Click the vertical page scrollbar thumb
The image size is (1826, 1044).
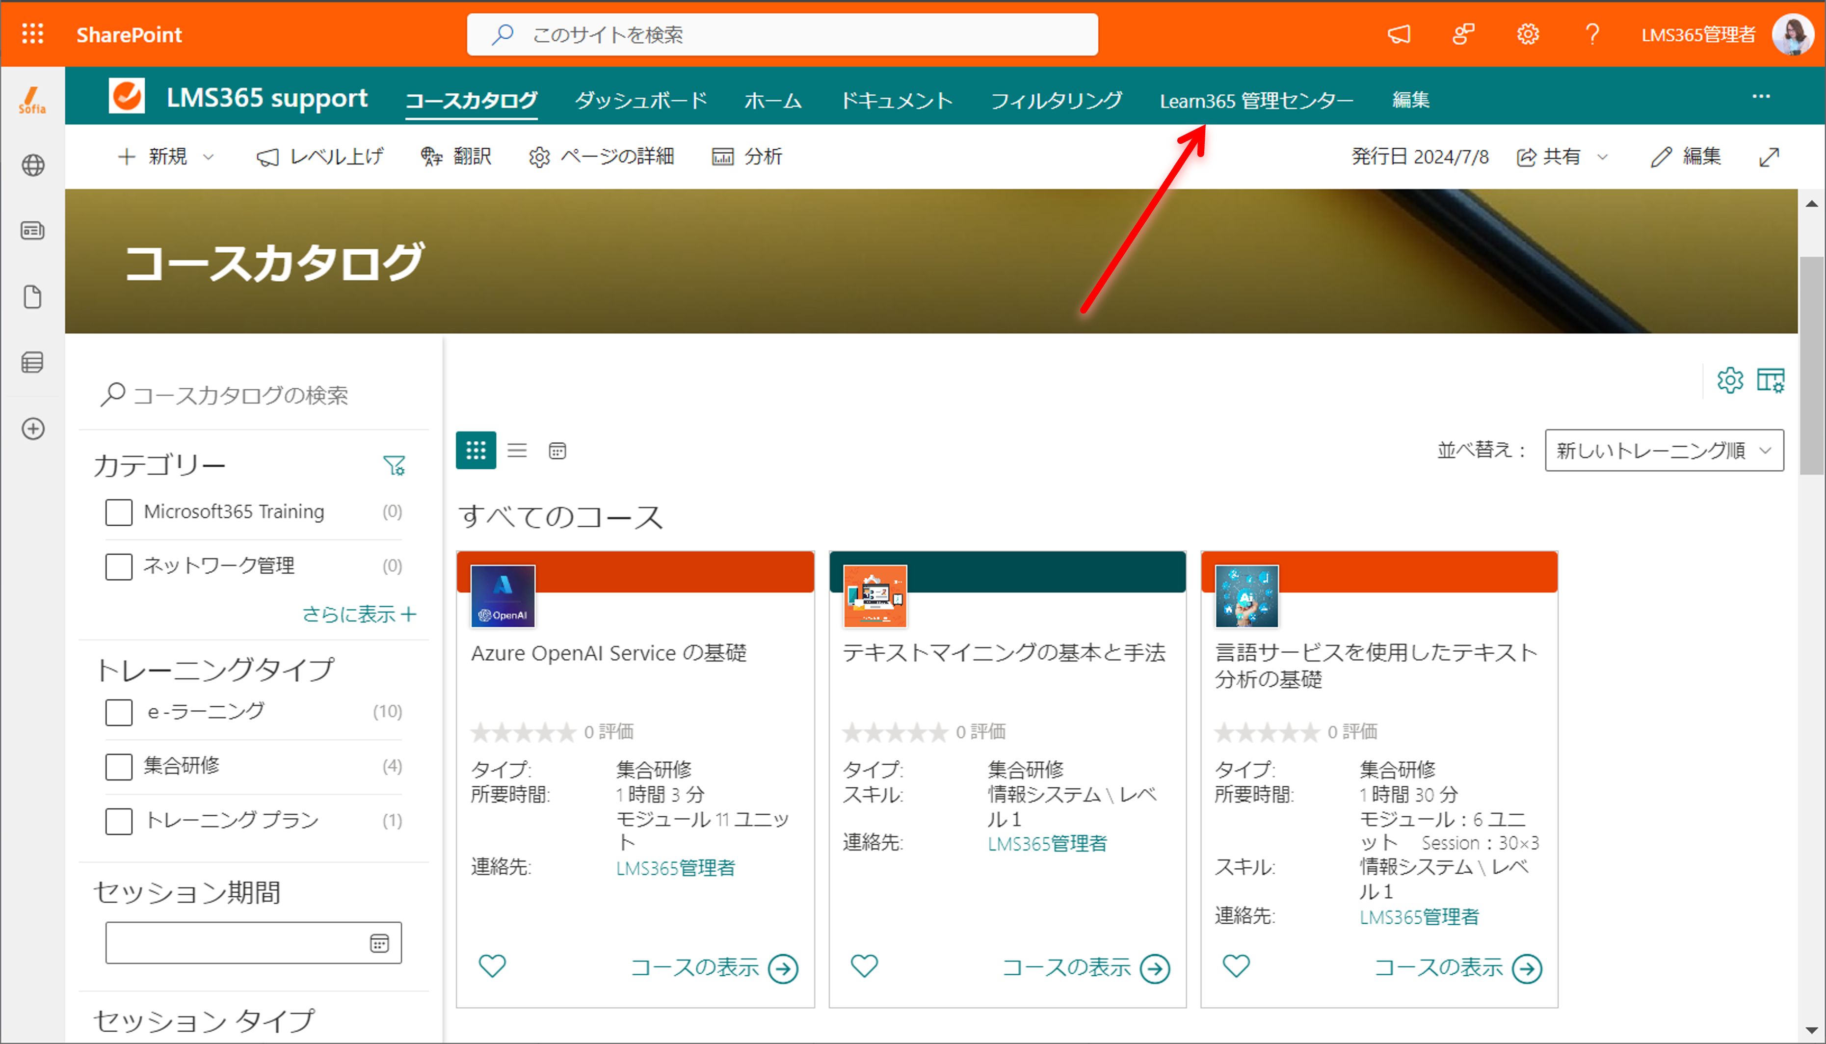[x=1812, y=366]
